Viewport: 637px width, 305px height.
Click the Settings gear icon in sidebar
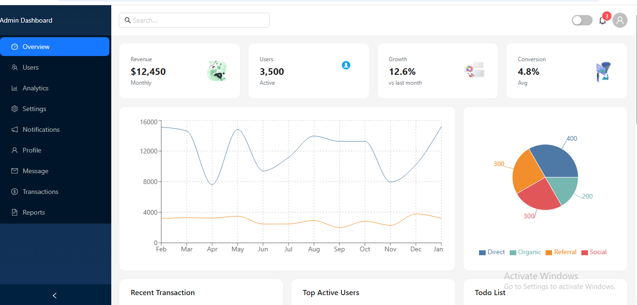(x=15, y=109)
